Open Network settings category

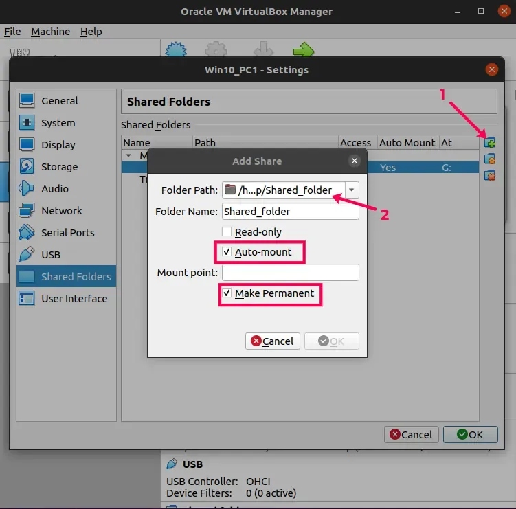(66, 211)
